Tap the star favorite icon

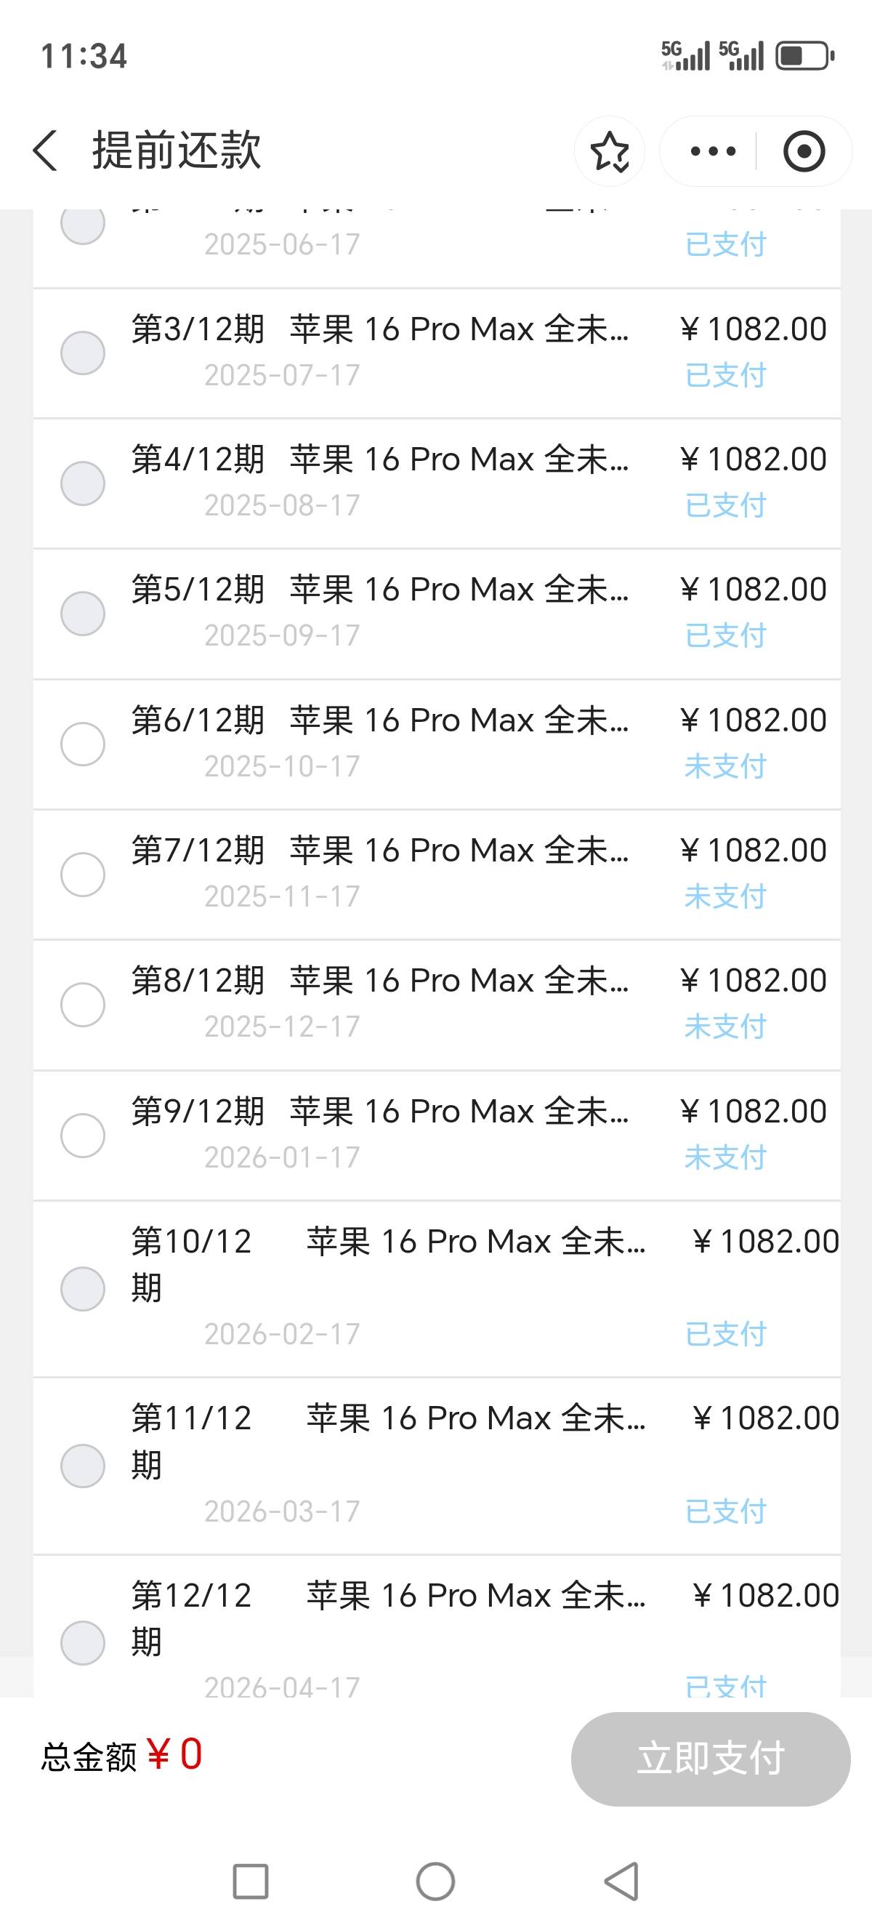pyautogui.click(x=610, y=151)
